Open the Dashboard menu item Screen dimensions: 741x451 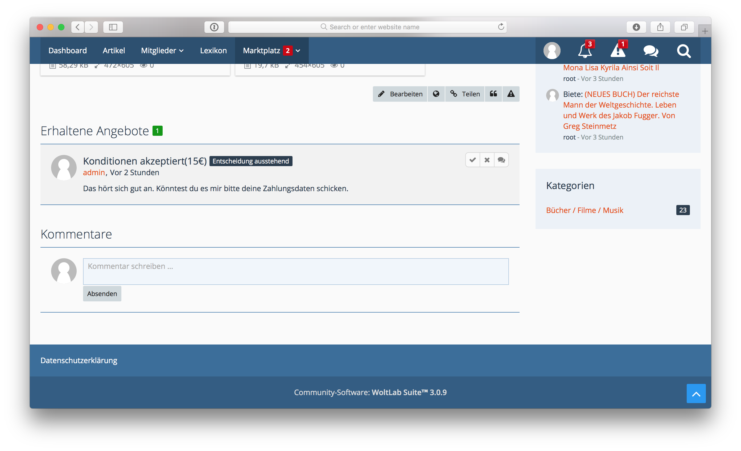67,51
